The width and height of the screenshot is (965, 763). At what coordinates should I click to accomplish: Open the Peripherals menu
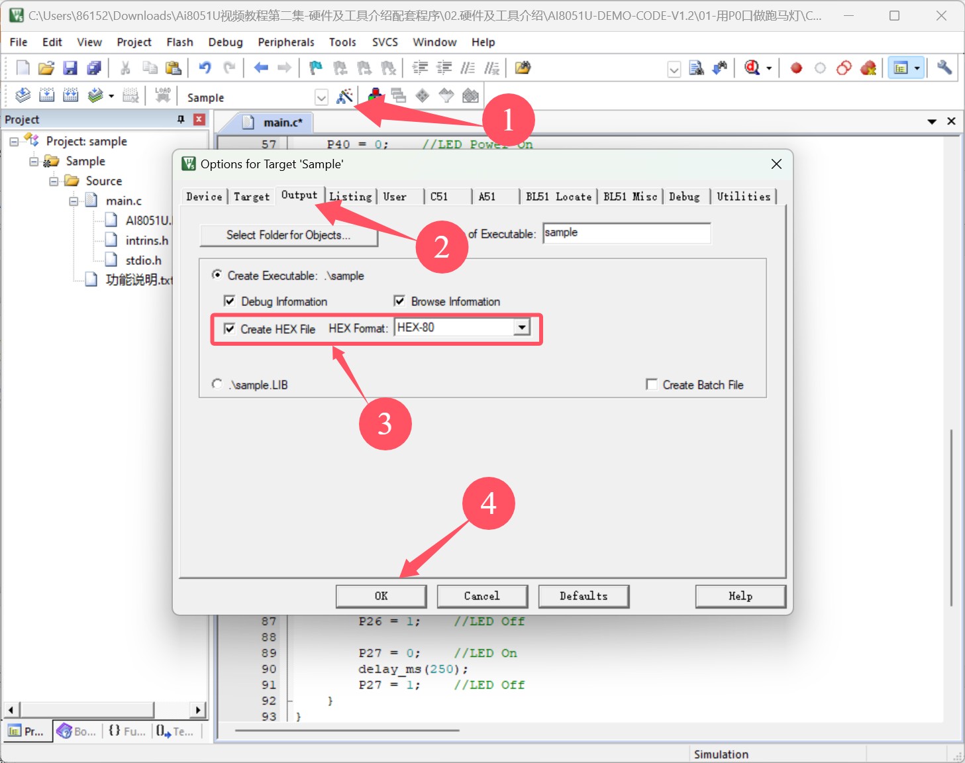[286, 42]
